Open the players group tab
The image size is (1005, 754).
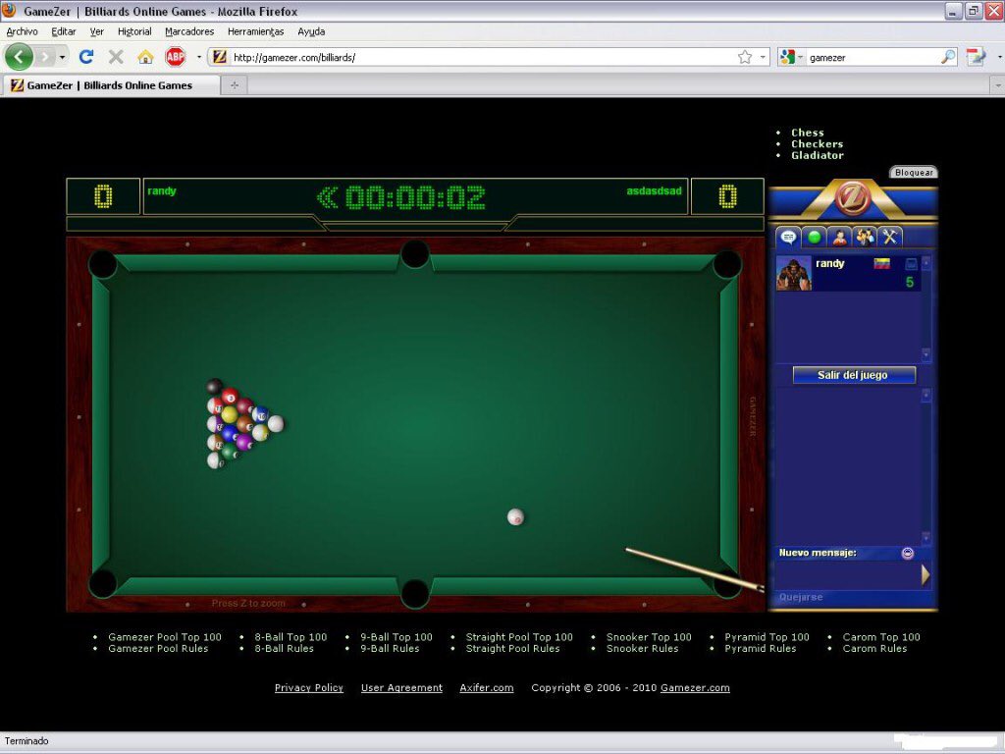click(866, 237)
